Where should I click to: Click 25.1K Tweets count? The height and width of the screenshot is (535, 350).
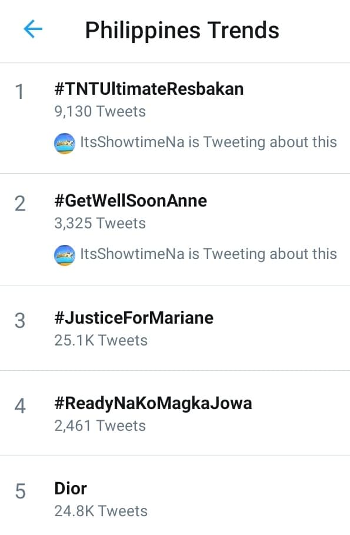pos(101,341)
